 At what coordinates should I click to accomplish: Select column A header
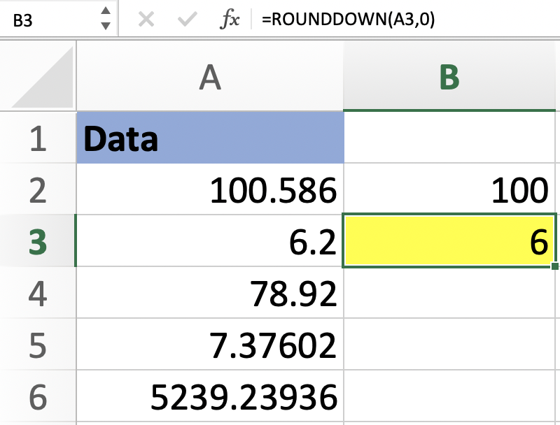[x=210, y=78]
